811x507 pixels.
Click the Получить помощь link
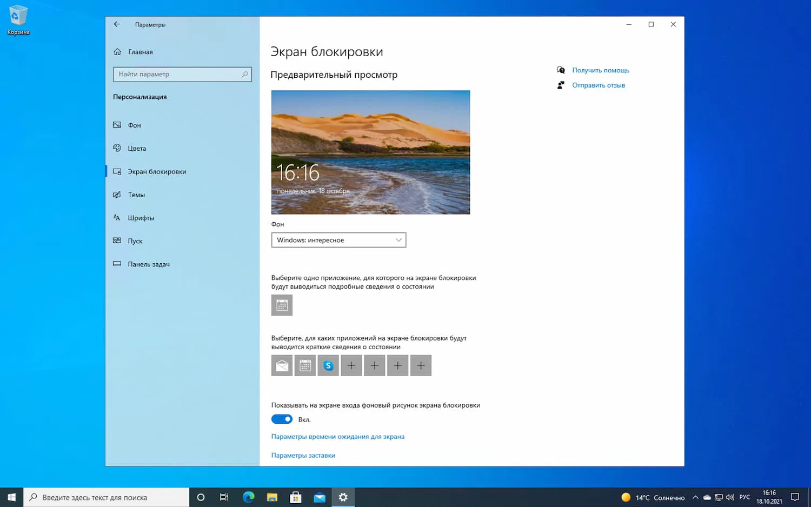click(x=601, y=70)
